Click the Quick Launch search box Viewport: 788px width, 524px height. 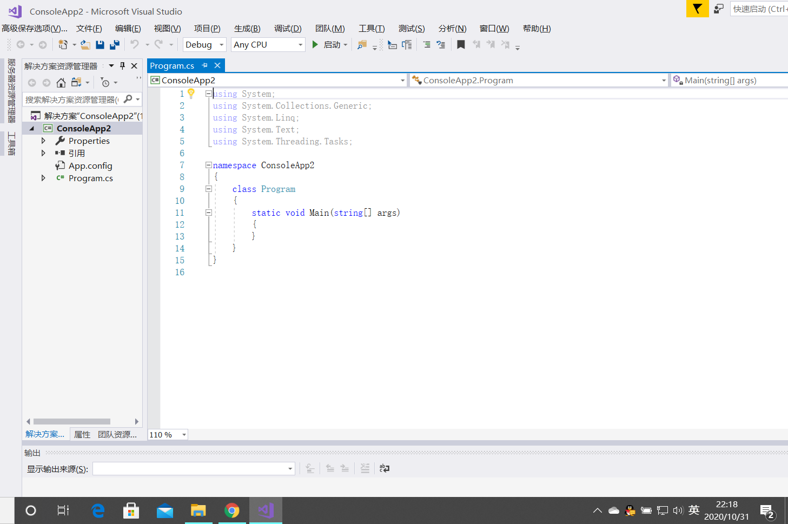point(759,9)
